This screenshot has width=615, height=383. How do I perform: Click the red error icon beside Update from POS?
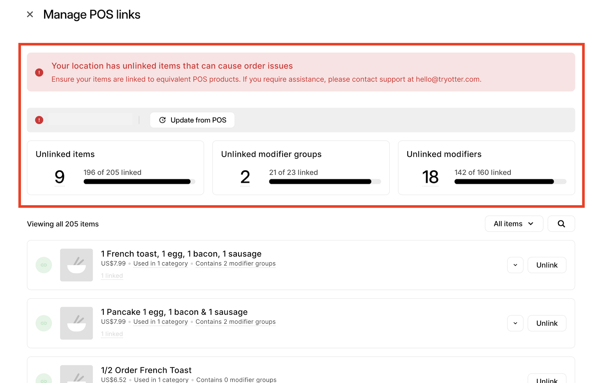click(x=39, y=120)
